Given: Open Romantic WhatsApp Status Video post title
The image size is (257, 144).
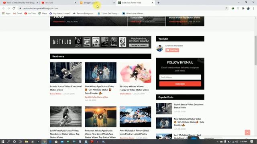Looking at the screenshot, I should (100, 134).
